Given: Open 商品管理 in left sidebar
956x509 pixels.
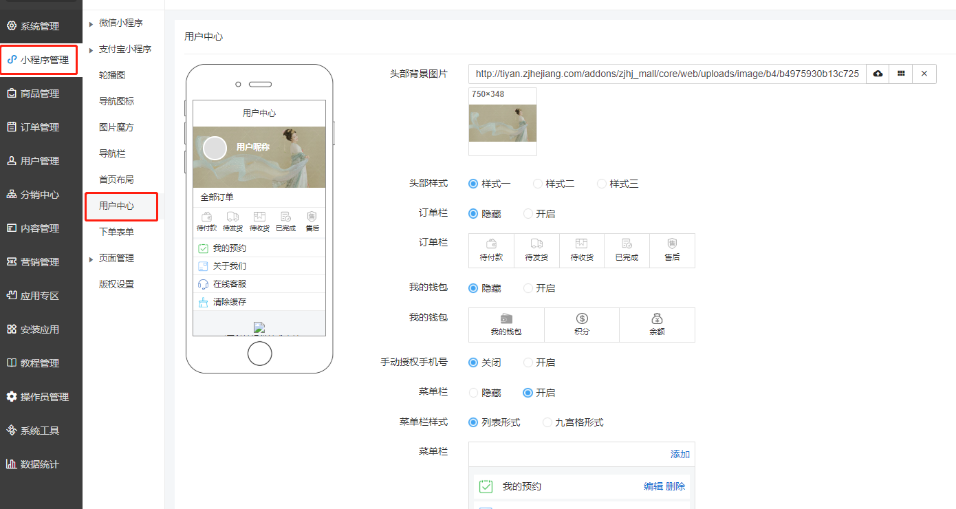Looking at the screenshot, I should pyautogui.click(x=40, y=94).
